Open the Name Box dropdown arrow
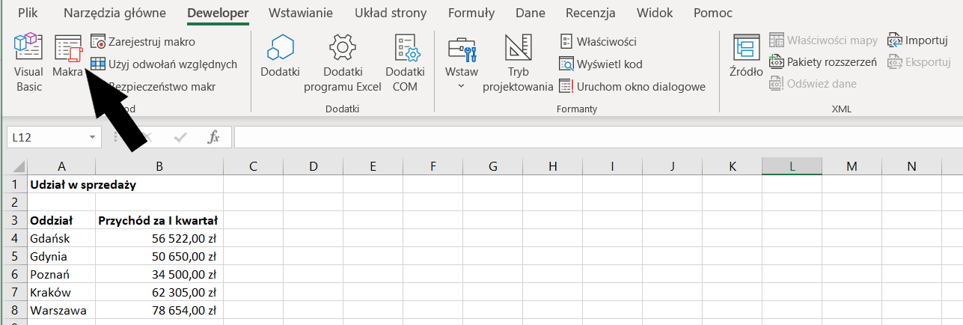This screenshot has width=963, height=325. (x=92, y=138)
